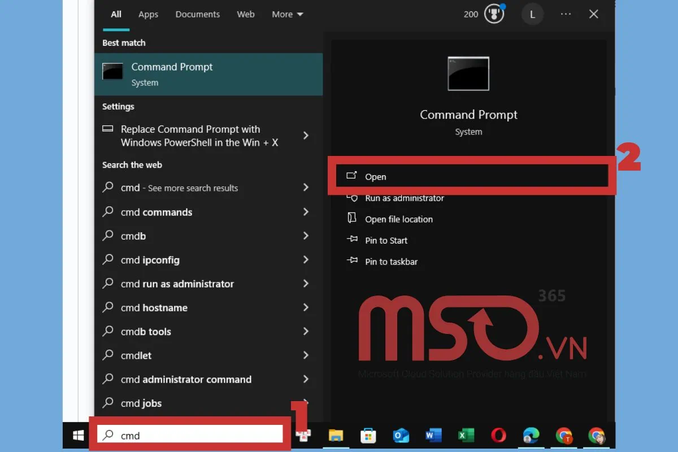
Task: Switch to the Documents search tab
Action: pos(197,14)
